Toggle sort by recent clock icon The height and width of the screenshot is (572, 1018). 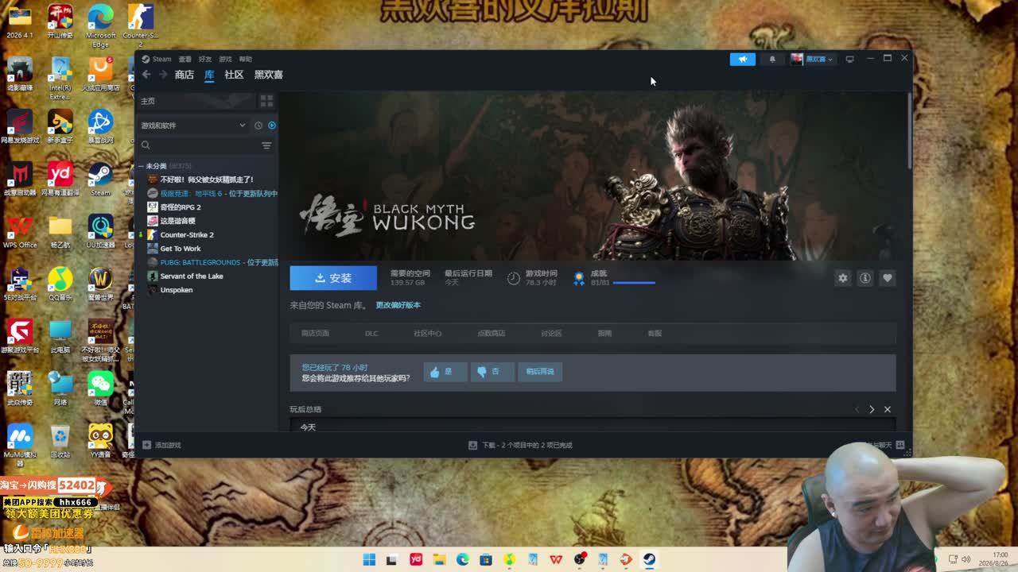[x=258, y=126]
